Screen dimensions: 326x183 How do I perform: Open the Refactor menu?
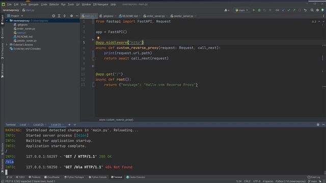[54, 5]
